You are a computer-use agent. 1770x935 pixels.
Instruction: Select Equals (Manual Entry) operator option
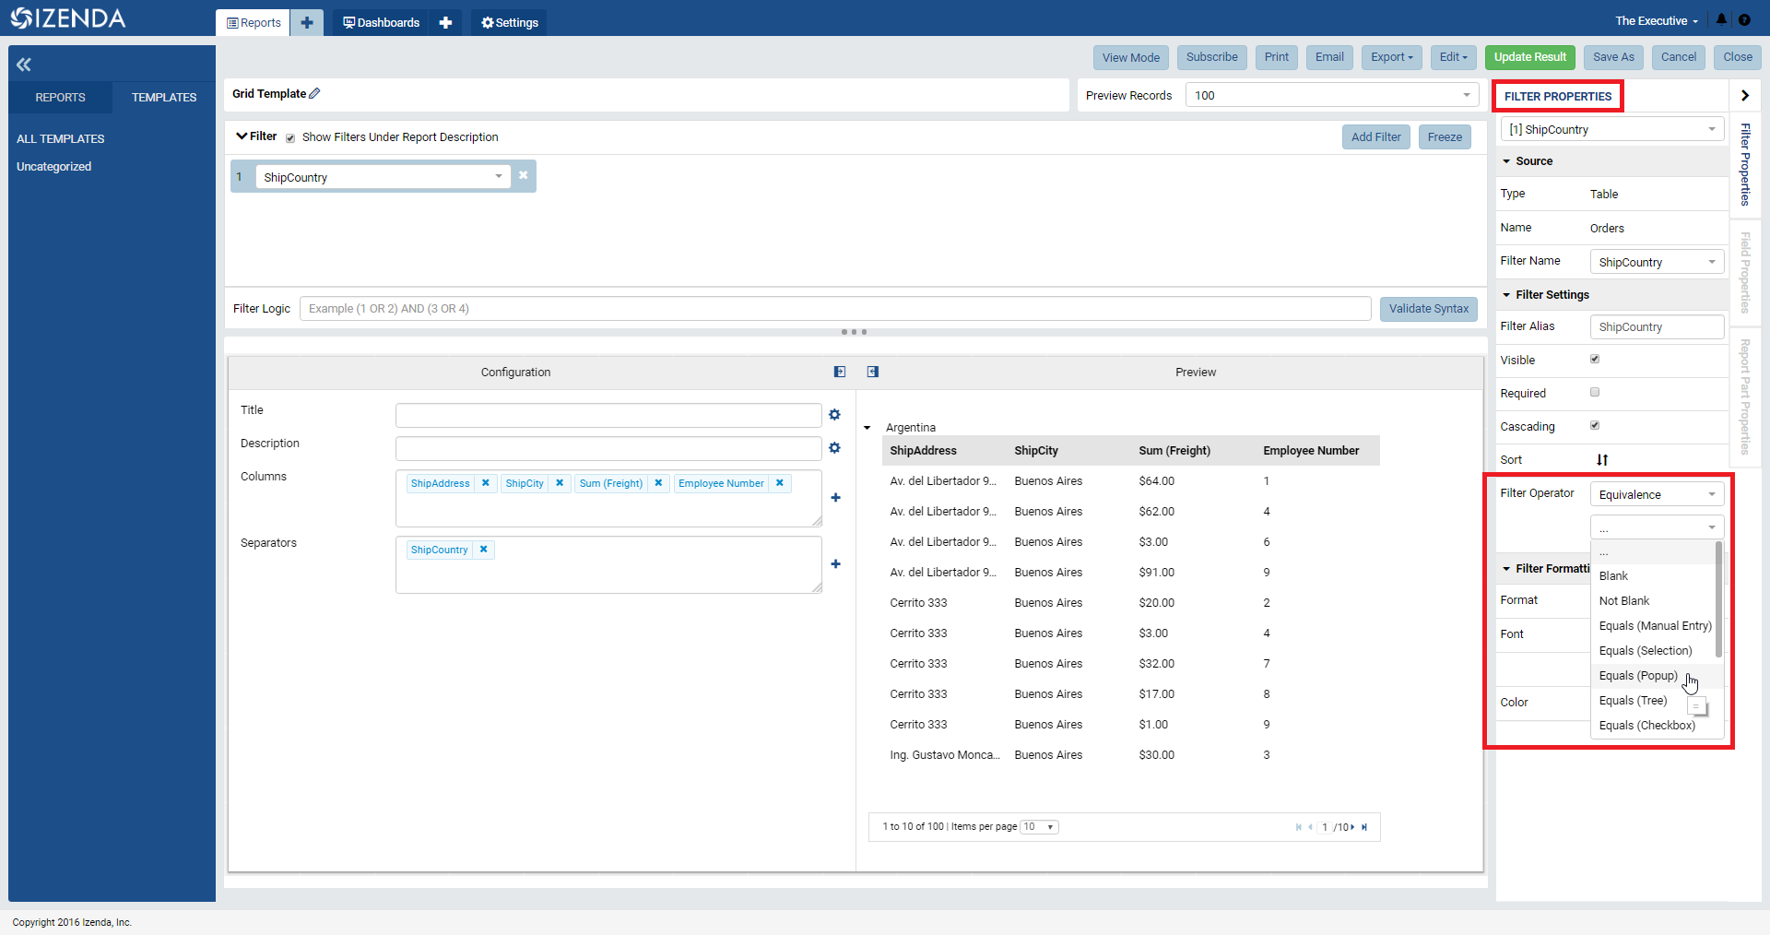(x=1656, y=626)
